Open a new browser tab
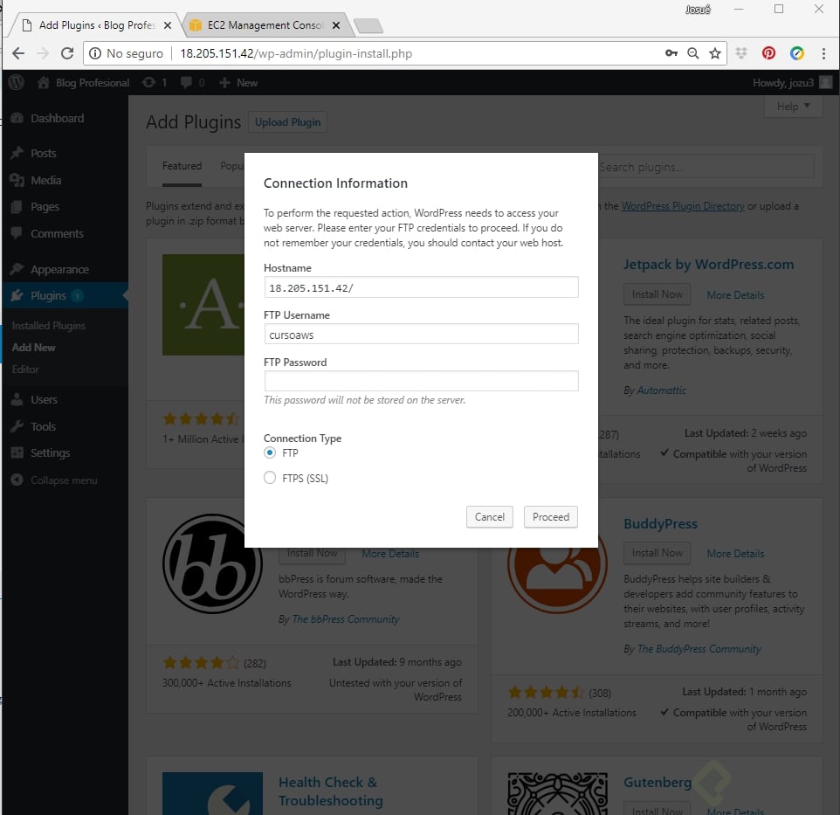Image resolution: width=840 pixels, height=815 pixels. (368, 25)
